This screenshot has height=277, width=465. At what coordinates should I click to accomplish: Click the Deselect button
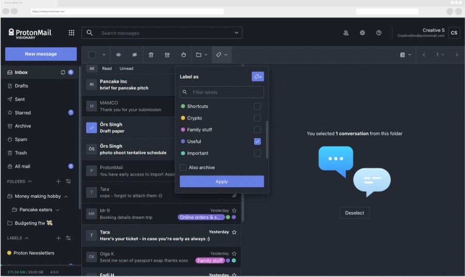click(x=354, y=213)
